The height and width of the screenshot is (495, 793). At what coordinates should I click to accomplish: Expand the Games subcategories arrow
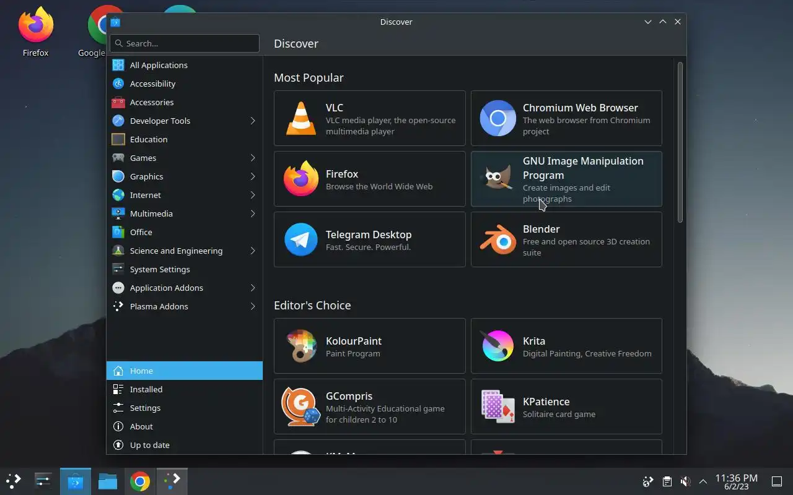point(253,158)
